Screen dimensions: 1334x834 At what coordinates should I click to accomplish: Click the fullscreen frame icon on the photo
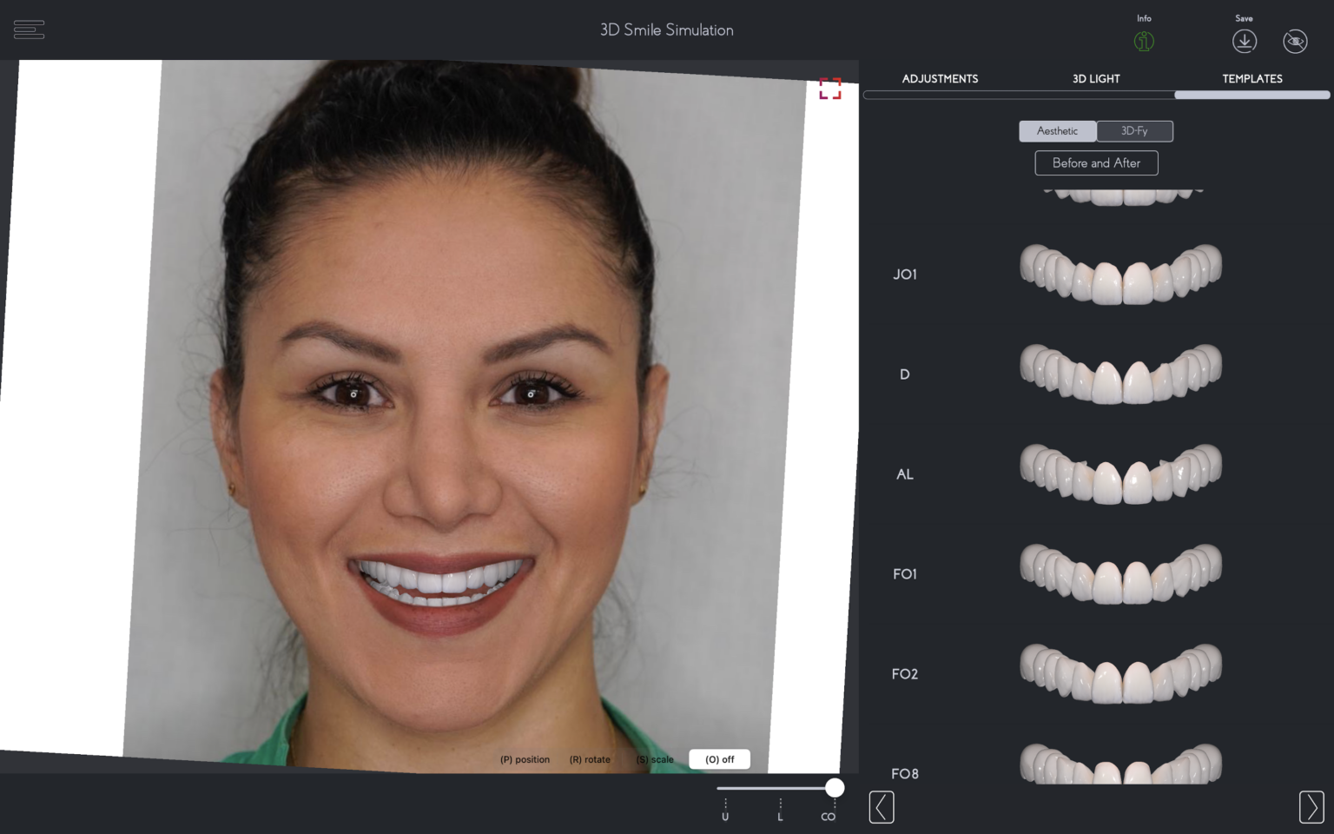click(829, 88)
